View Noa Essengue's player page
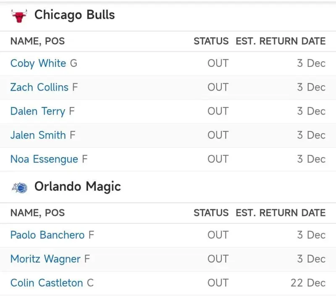The width and height of the screenshot is (336, 307). point(44,159)
